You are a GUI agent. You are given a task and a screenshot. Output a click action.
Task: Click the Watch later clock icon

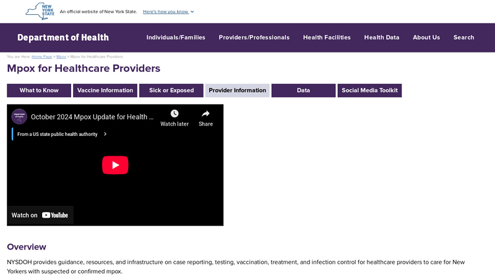[x=174, y=114]
